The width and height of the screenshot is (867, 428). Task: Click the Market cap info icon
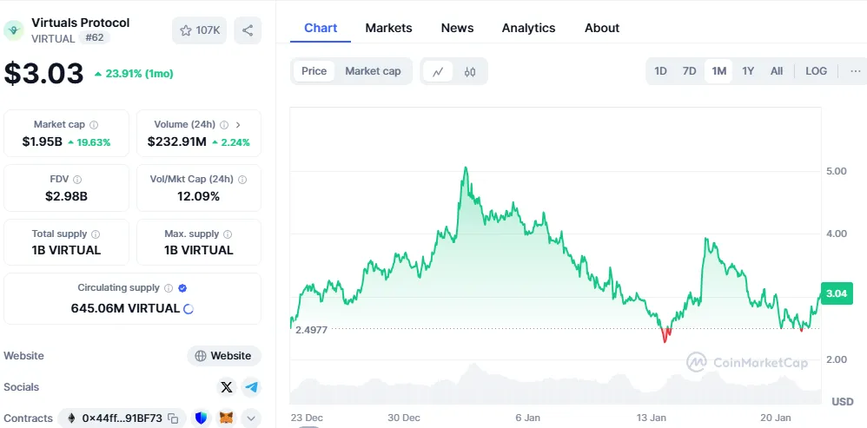(94, 125)
